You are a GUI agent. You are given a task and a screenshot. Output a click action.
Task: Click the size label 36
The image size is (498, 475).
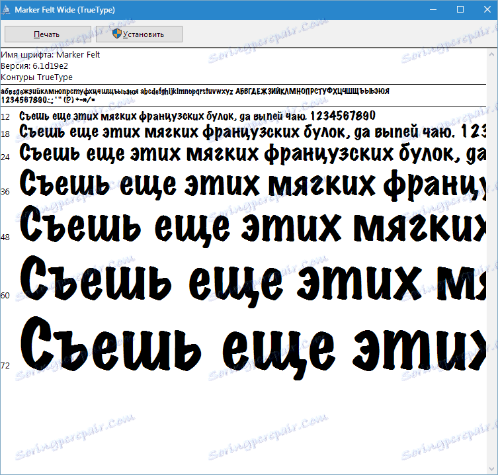5,192
